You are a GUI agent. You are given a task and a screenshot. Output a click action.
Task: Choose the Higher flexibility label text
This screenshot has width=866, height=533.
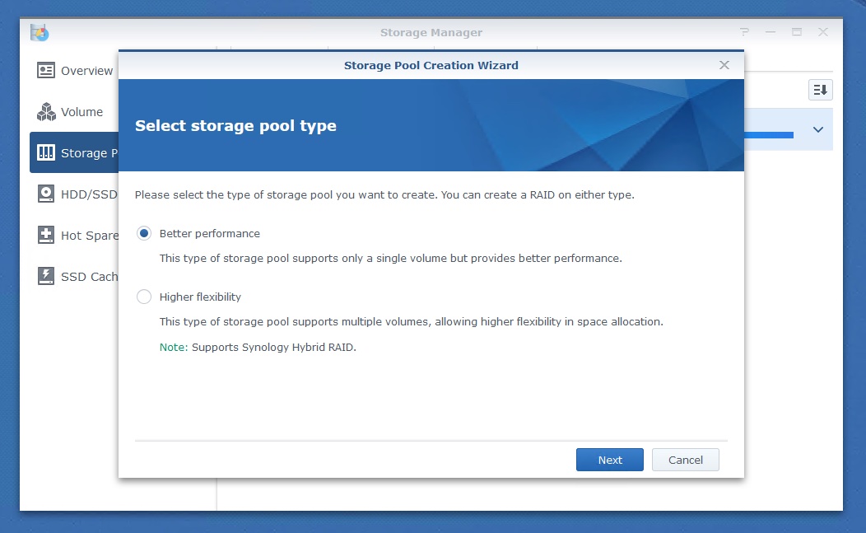click(200, 297)
